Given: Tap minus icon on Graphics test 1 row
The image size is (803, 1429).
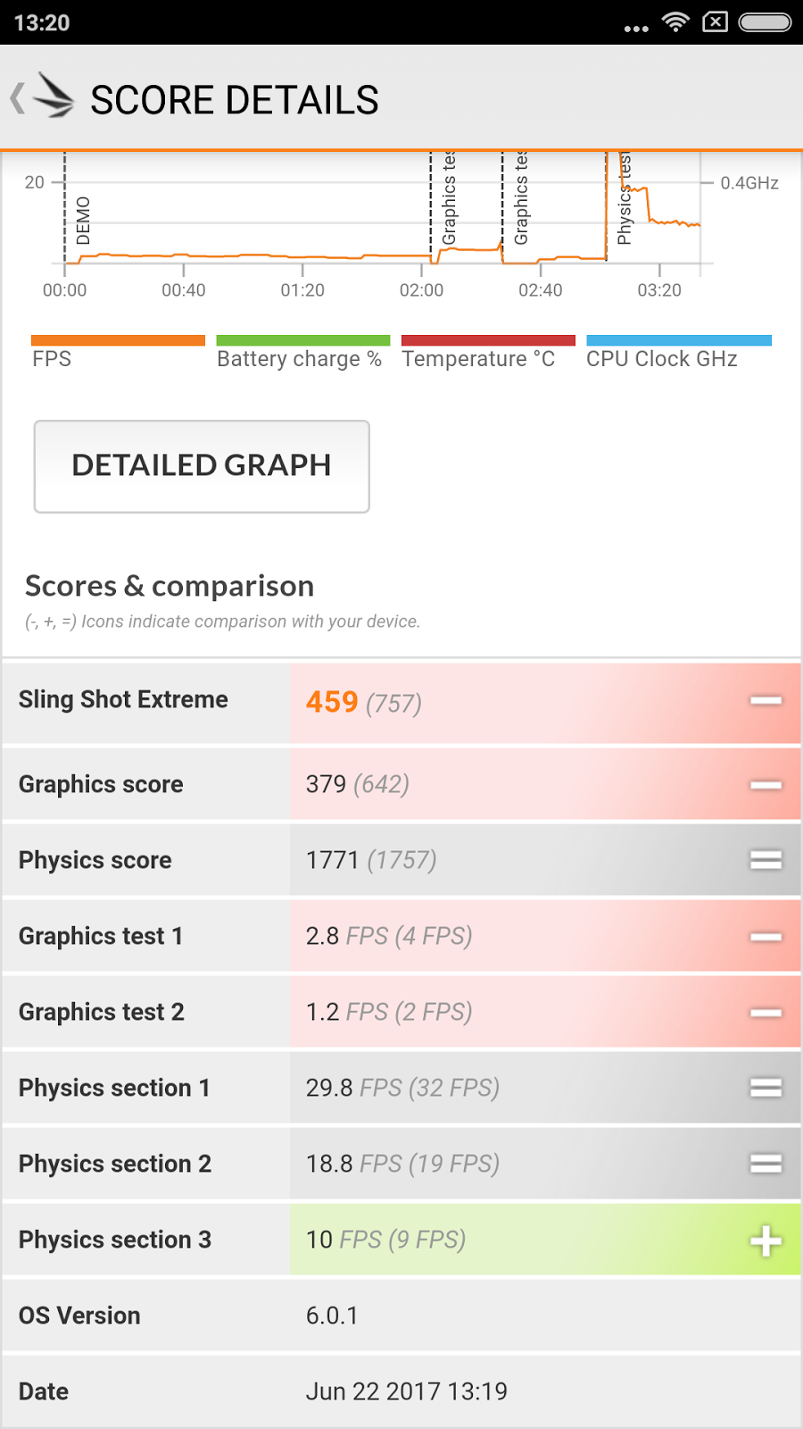Looking at the screenshot, I should click(x=766, y=937).
